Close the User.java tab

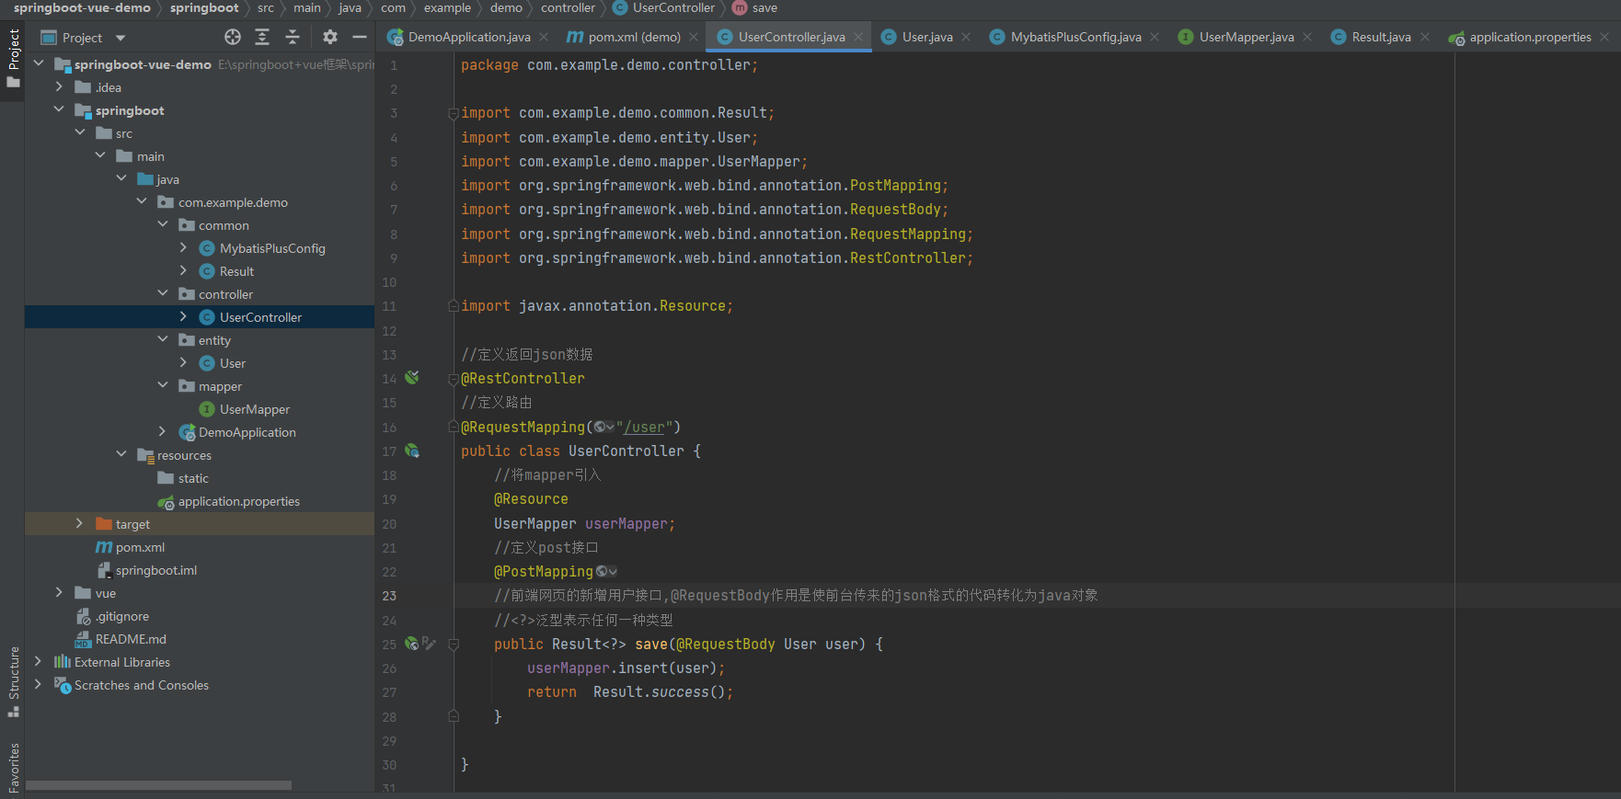coord(966,37)
